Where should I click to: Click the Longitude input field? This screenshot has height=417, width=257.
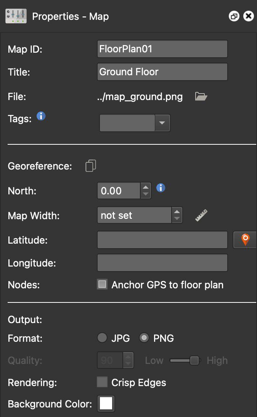(162, 263)
